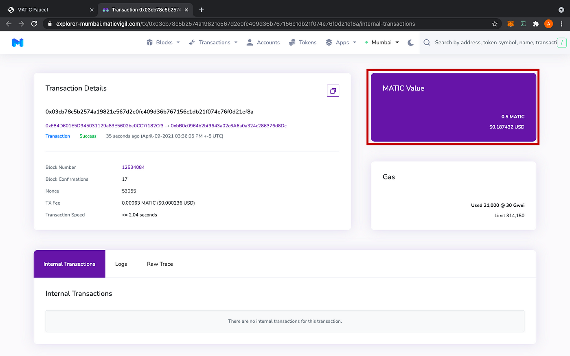Open the Chrome tab search dropdown arrow
Screen dimensions: 570x356
561,10
